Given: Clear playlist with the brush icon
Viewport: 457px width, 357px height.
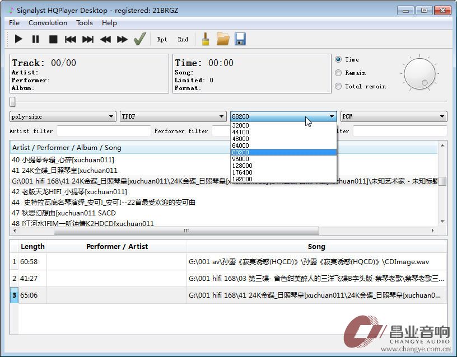Looking at the screenshot, I should [206, 39].
